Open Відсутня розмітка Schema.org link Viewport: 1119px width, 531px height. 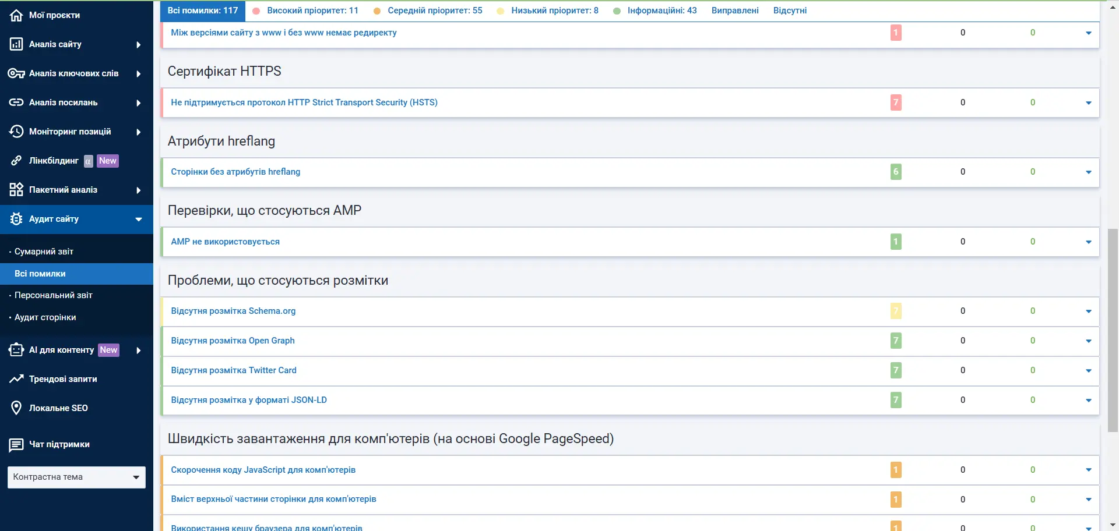pos(233,311)
